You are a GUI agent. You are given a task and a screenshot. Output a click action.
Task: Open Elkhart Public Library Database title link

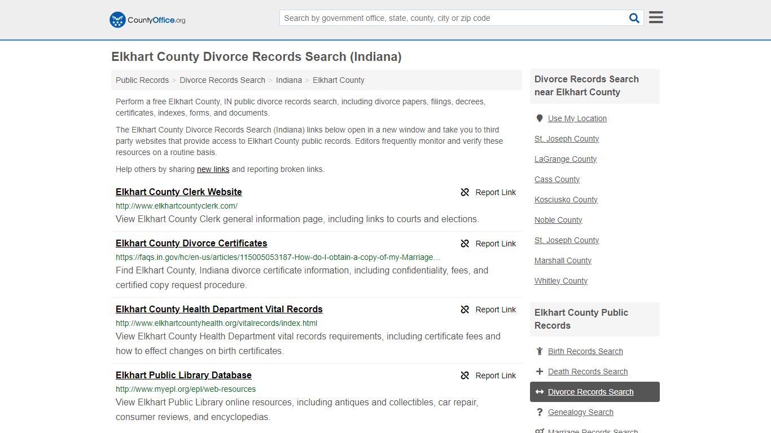coord(183,375)
